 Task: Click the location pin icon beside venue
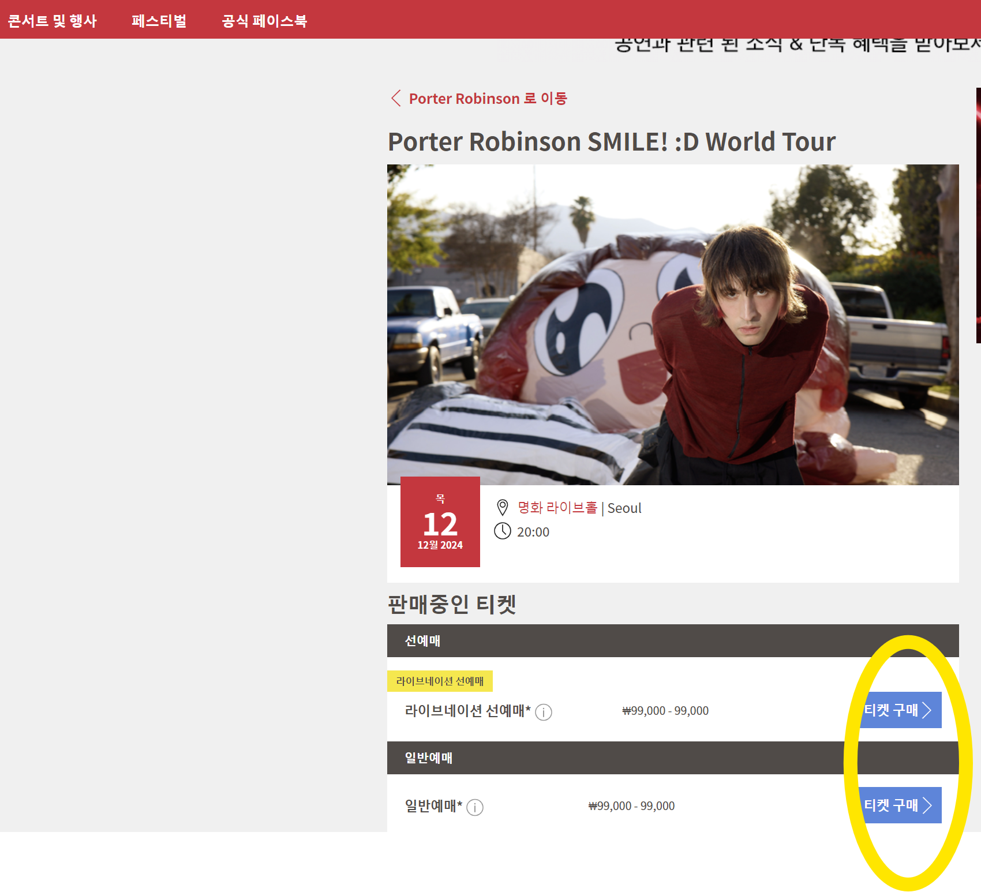(x=503, y=508)
